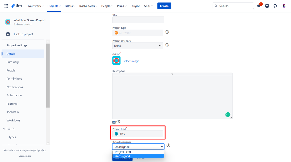Click the info icon next to Project category
Screen dimensions: 291x162
click(167, 45)
